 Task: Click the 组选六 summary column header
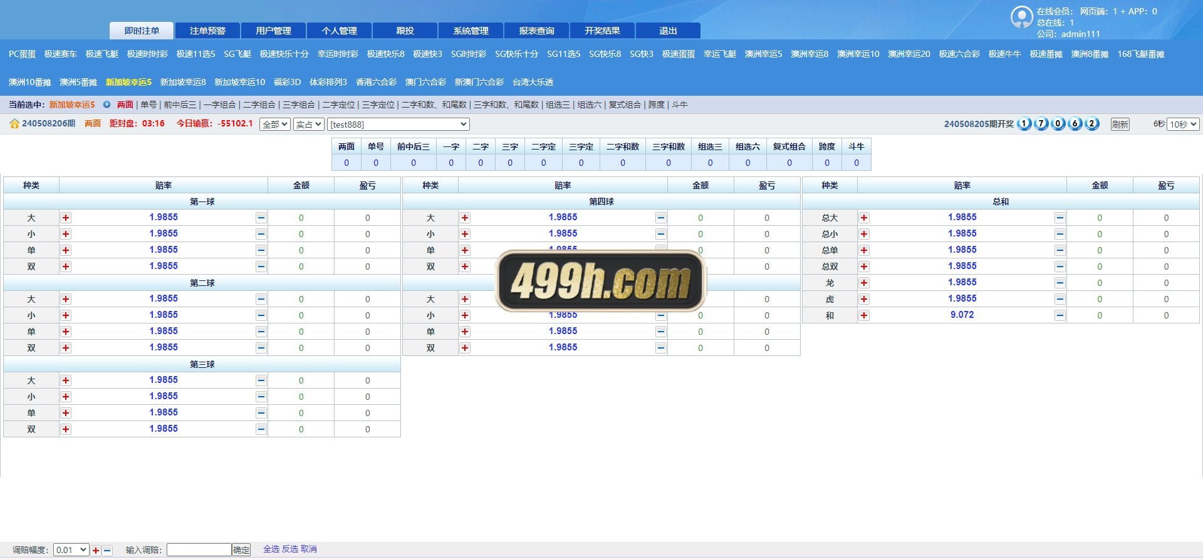(x=747, y=147)
